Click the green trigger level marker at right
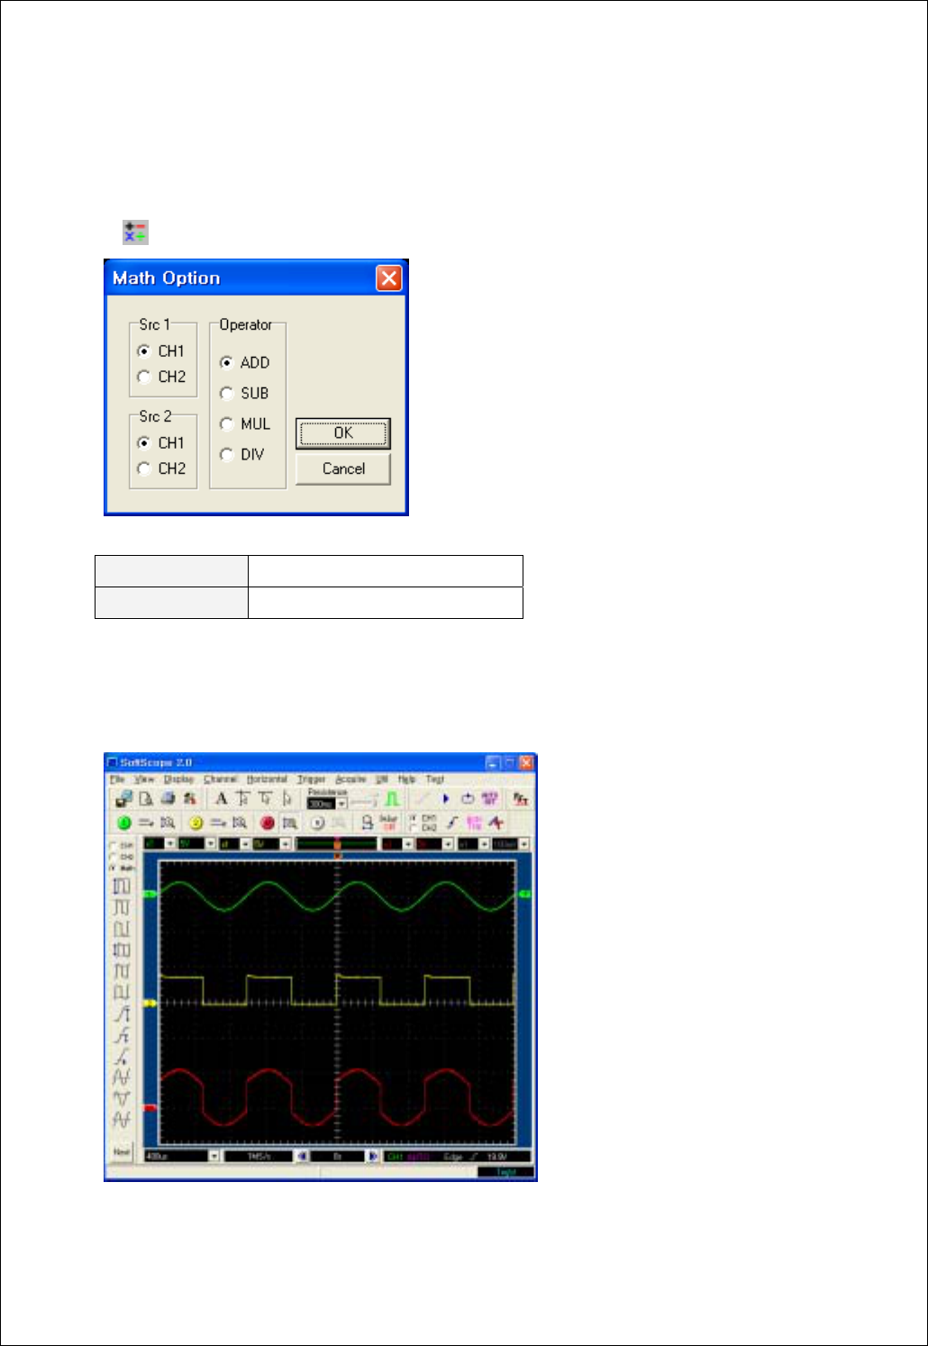This screenshot has width=928, height=1346. tap(524, 894)
